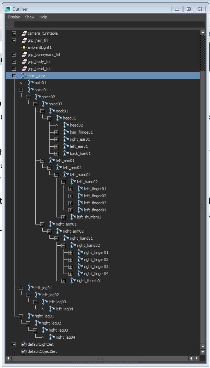The image size is (210, 368).
Task: Select the right_finger02 joint
Action: coord(96,259)
